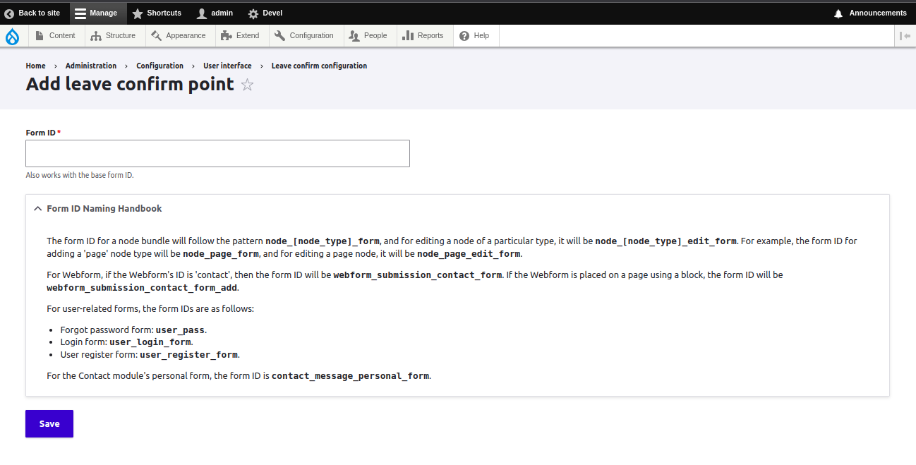Bookmark this page with the star icon
The image size is (916, 465).
coord(247,84)
